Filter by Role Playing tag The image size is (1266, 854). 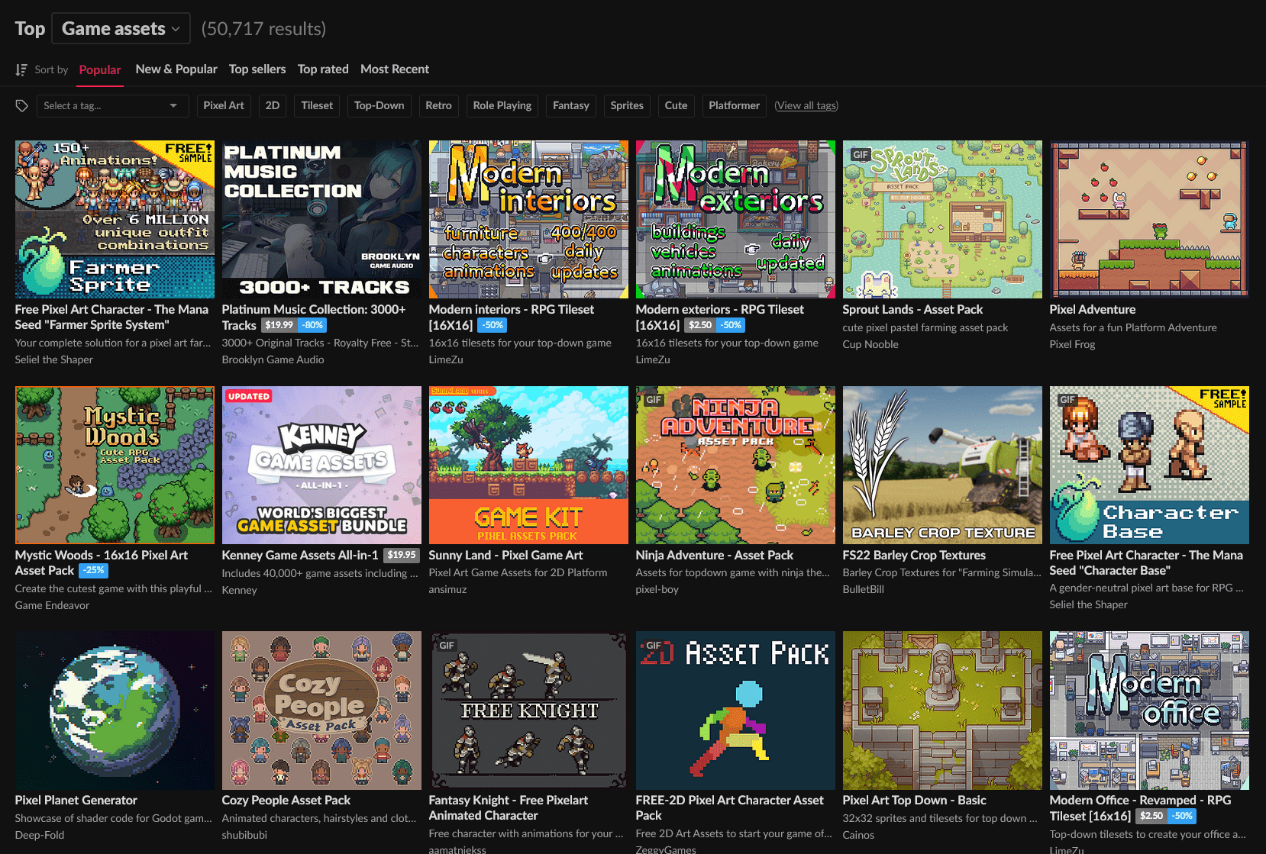point(502,105)
